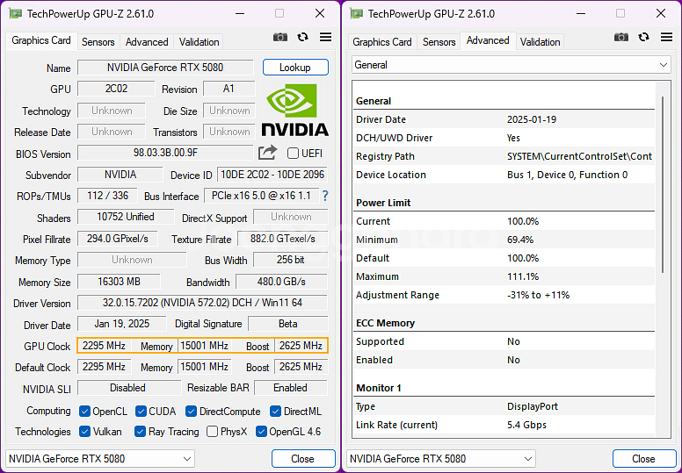Click Bandwidth 480.0 GB/s field
Viewport: 682px width, 473px height.
pyautogui.click(x=281, y=282)
